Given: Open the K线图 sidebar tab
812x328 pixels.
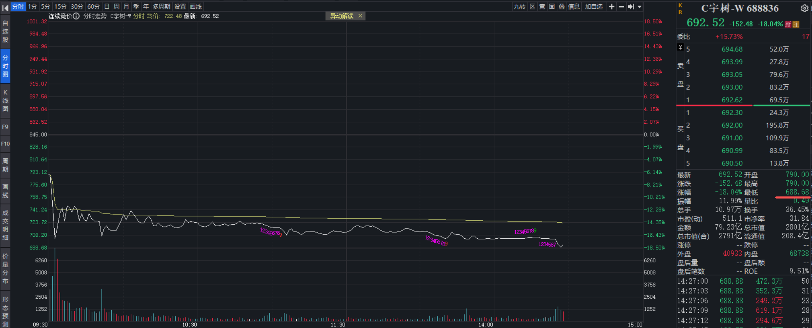Looking at the screenshot, I should tap(5, 101).
